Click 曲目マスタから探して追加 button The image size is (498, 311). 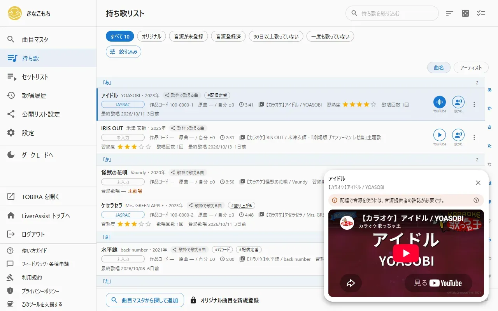tap(145, 300)
